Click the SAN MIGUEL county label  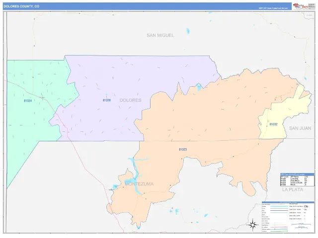click(x=160, y=35)
